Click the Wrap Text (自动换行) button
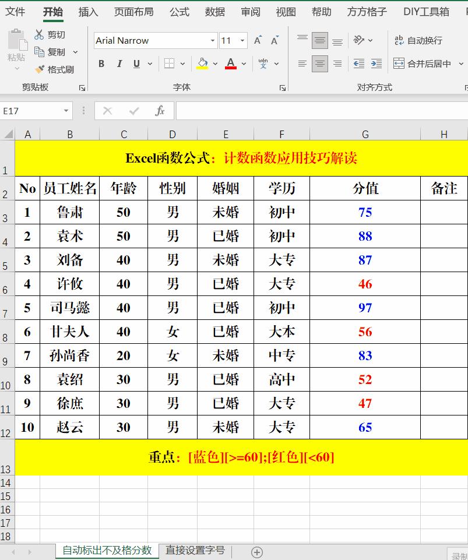Viewport: 468px width, 560px height. tap(418, 40)
